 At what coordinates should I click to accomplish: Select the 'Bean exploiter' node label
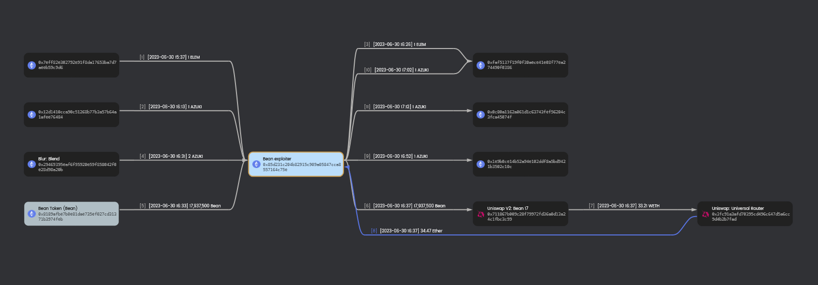[x=277, y=159]
